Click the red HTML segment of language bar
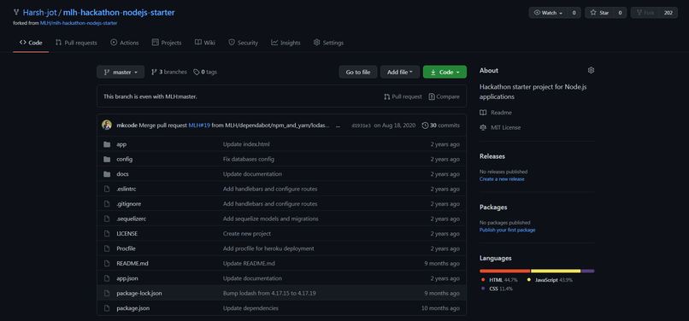 (x=505, y=271)
